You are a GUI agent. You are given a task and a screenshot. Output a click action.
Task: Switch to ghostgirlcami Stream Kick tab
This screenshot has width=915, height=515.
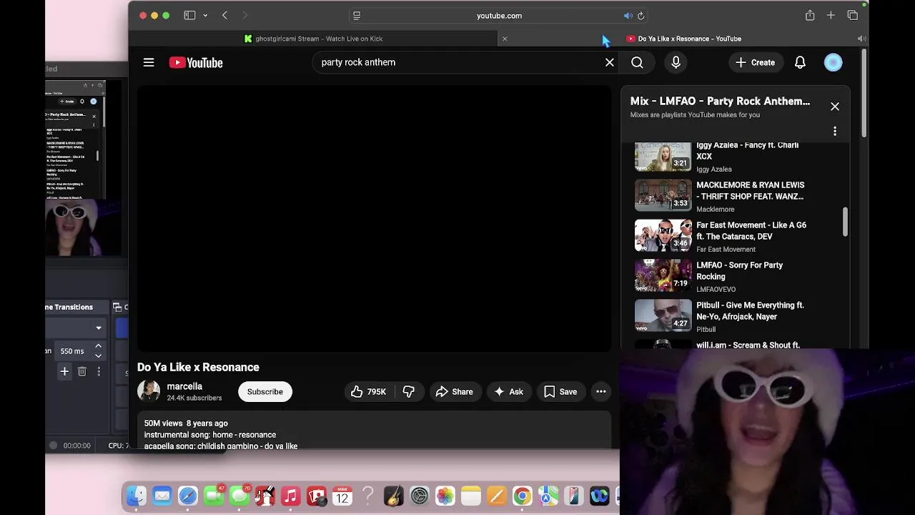click(313, 39)
